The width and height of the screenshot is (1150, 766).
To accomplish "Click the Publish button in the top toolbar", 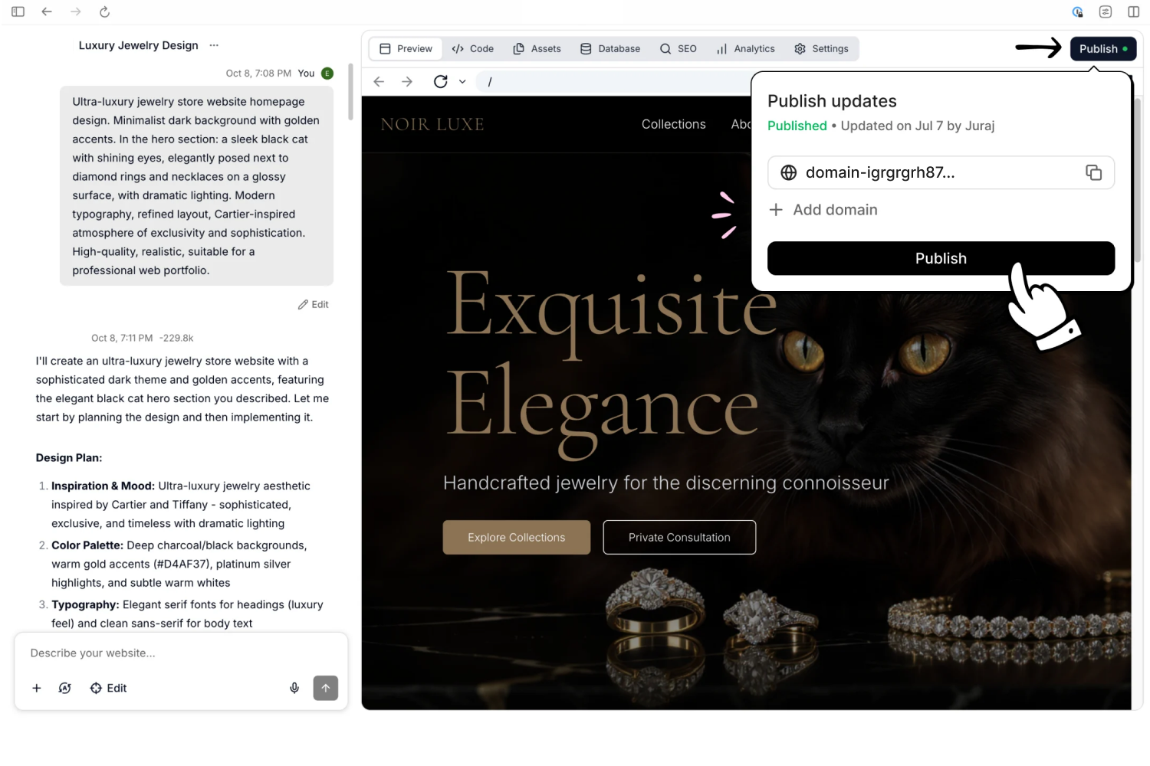I will [x=1103, y=48].
